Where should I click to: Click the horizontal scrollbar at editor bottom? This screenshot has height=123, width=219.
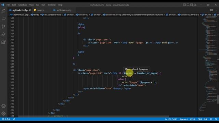93,116
